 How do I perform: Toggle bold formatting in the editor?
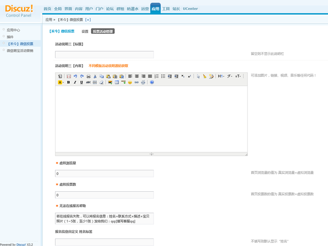pyautogui.click(x=68, y=82)
